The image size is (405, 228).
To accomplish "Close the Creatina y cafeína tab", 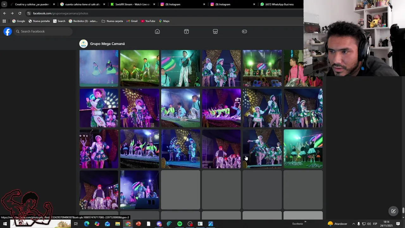I will click(x=54, y=4).
